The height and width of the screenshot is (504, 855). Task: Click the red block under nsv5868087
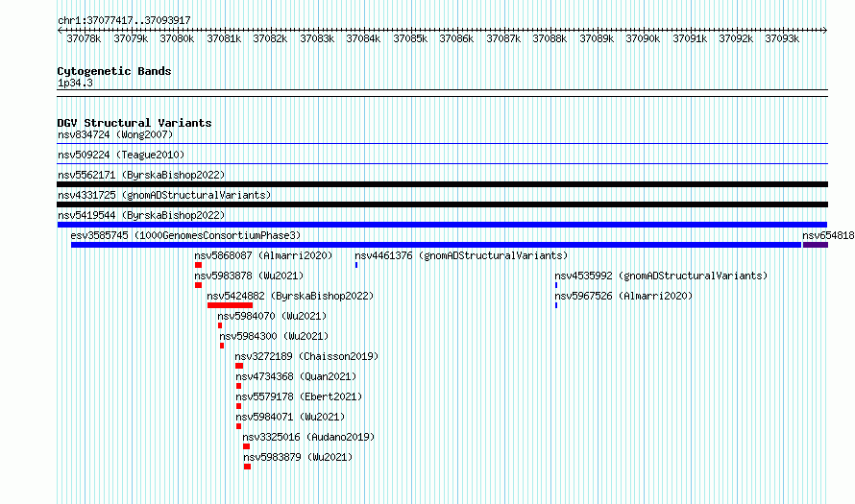[x=199, y=265]
